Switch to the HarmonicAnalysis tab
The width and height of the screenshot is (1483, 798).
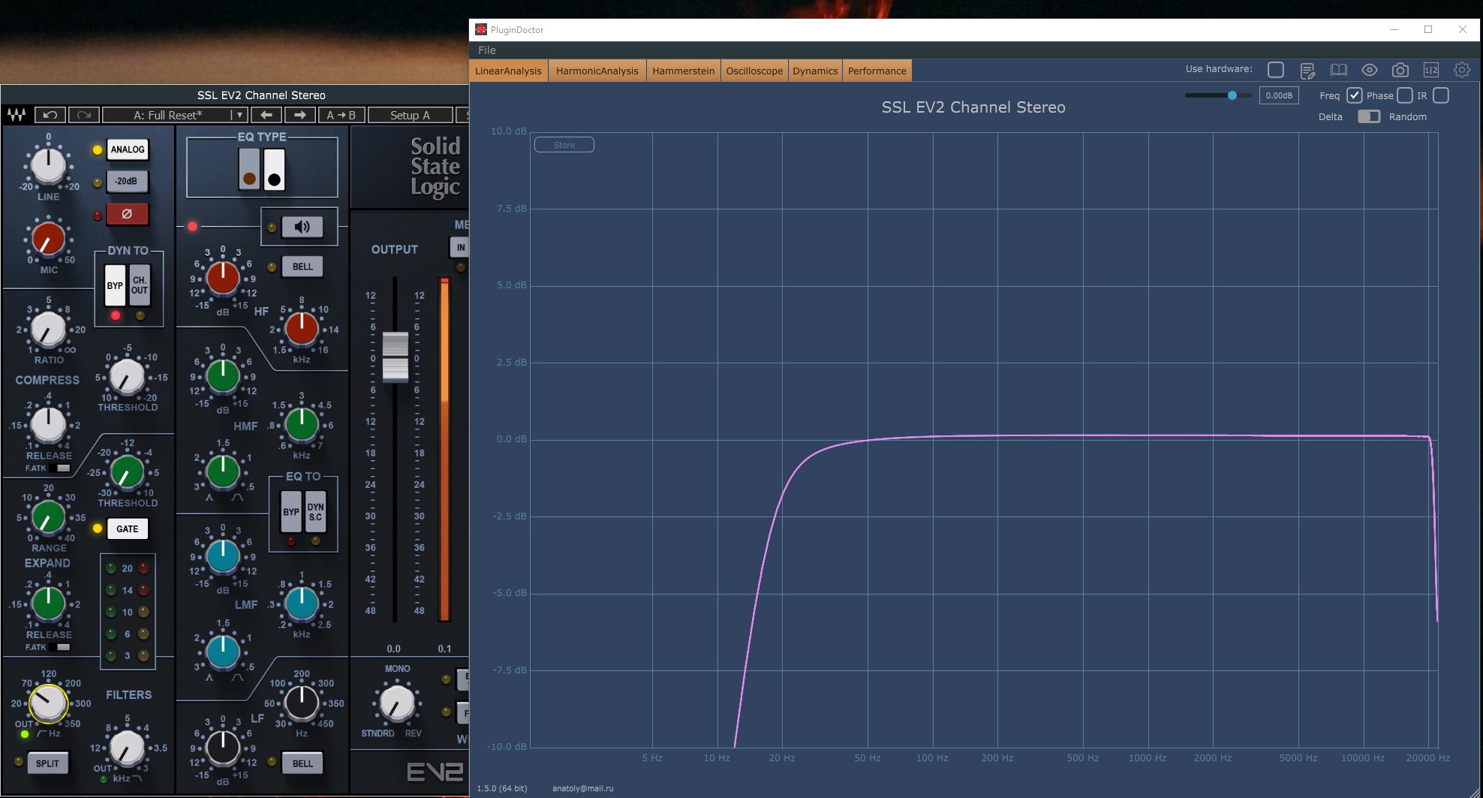coord(597,71)
